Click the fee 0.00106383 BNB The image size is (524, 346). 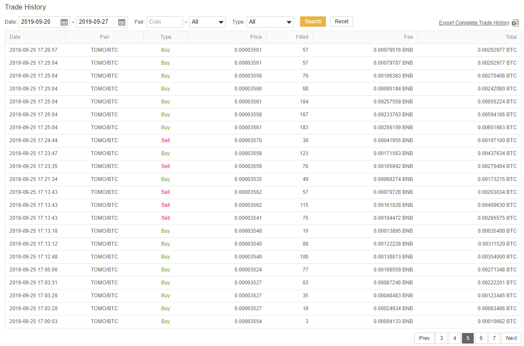pos(393,76)
